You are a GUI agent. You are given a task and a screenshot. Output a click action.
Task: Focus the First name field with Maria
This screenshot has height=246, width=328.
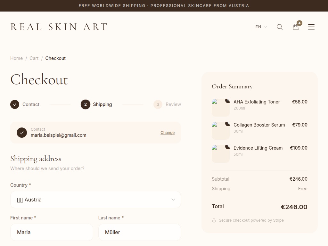tap(52, 232)
